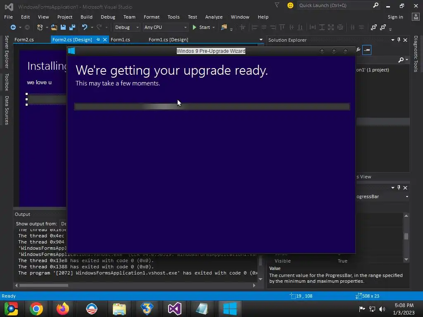
Task: Click the Sign in link
Action: coord(395,17)
